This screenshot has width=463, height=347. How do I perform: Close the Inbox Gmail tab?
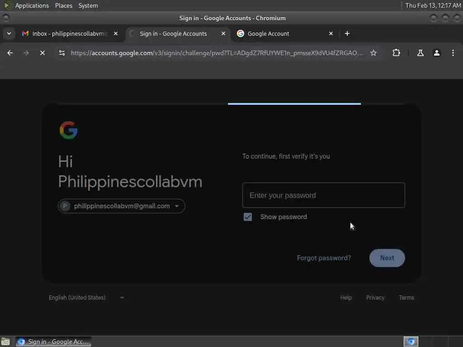(116, 33)
